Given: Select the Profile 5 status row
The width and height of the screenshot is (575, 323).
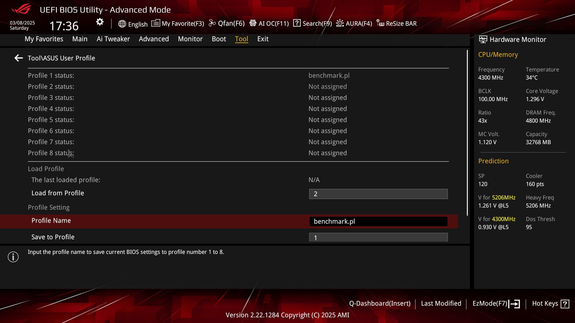Looking at the screenshot, I should click(x=238, y=120).
